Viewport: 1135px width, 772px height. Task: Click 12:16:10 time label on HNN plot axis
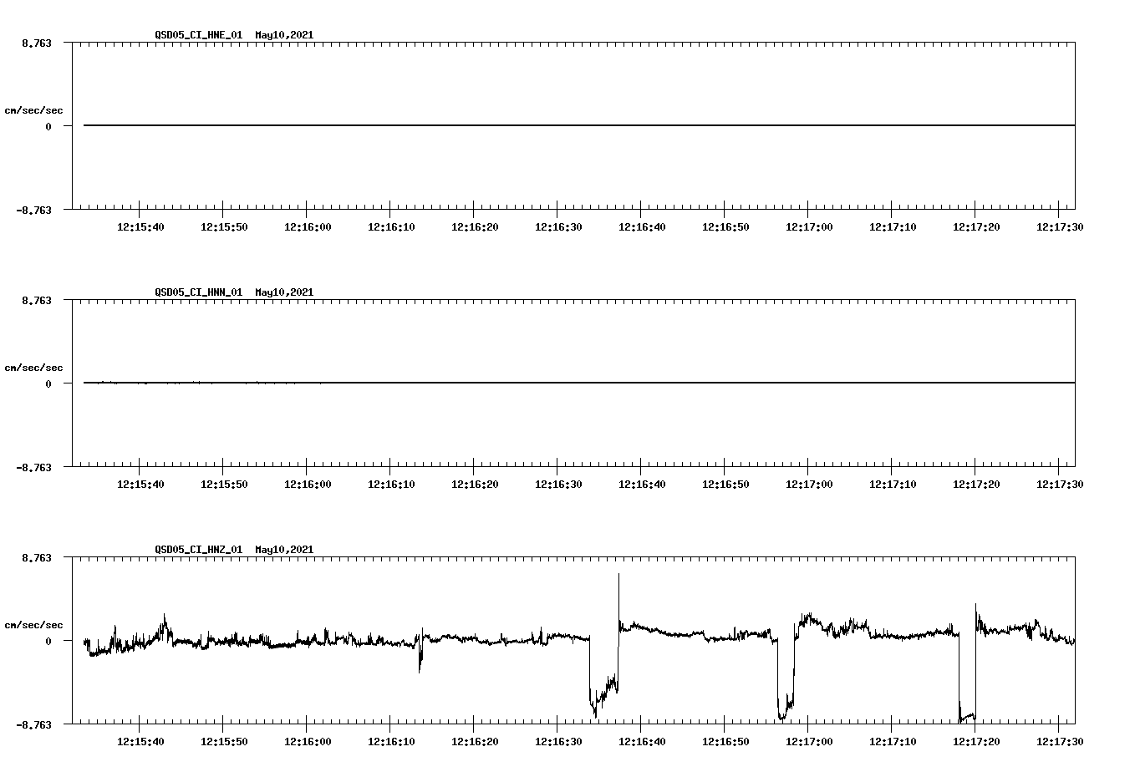pyautogui.click(x=391, y=484)
